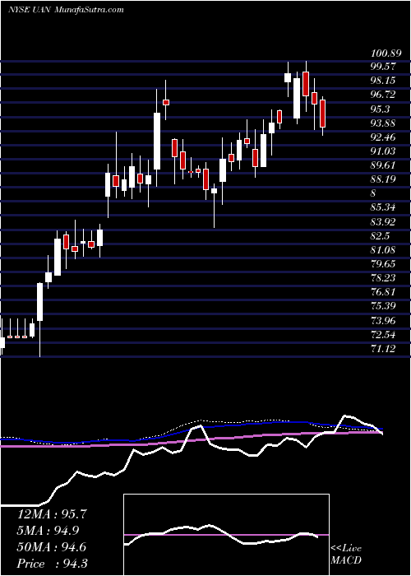Click the 83.92 price axis label
411x576 pixels.
(383, 221)
